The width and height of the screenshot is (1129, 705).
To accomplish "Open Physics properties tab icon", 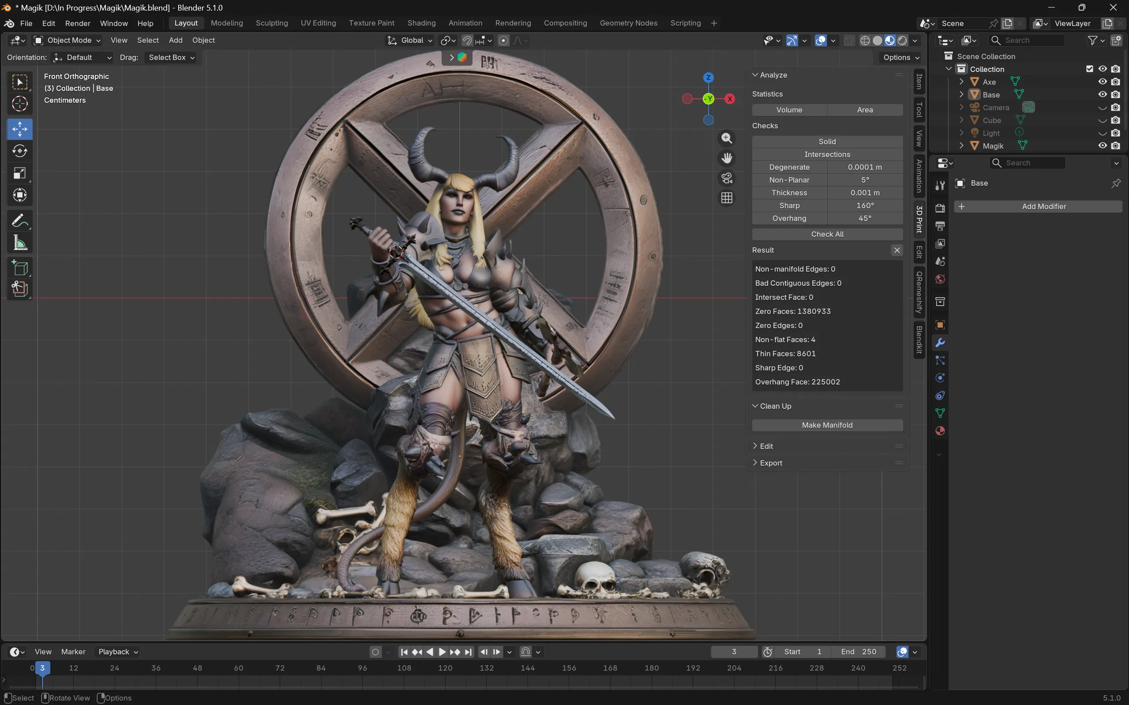I will click(940, 378).
